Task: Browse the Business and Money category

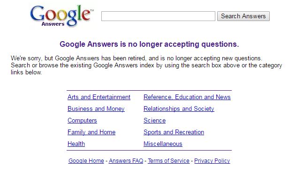Action: pyautogui.click(x=96, y=109)
